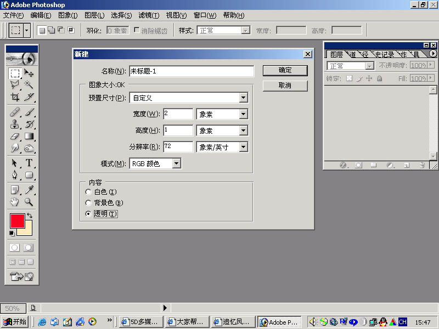Select the Healing Brush tool
This screenshot has height=329, width=439.
pyautogui.click(x=15, y=112)
